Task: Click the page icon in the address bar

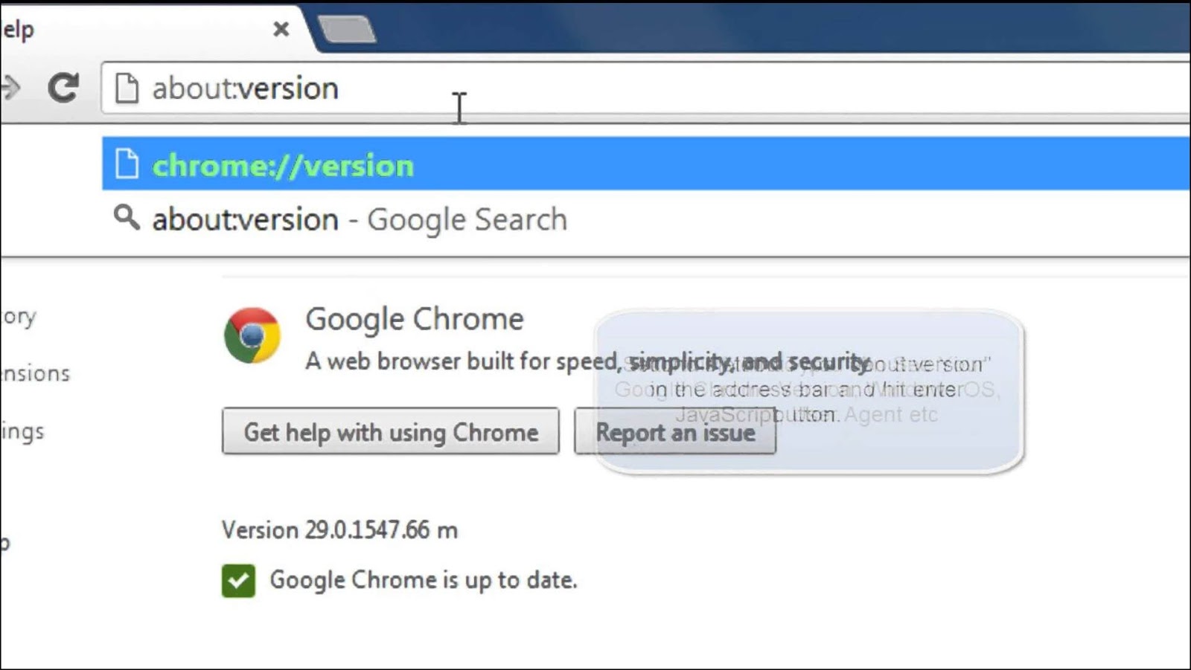Action: tap(127, 88)
